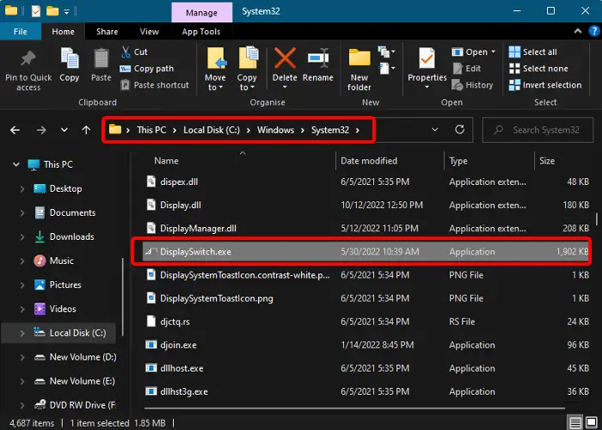Switch to details view in status bar
602x430 pixels.
[575, 423]
